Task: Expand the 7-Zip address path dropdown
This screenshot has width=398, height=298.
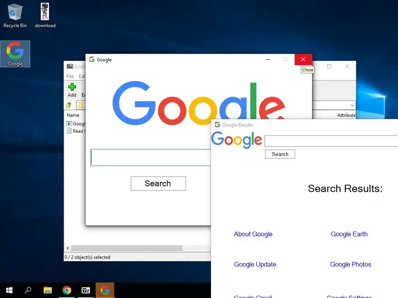Action: tap(352, 105)
